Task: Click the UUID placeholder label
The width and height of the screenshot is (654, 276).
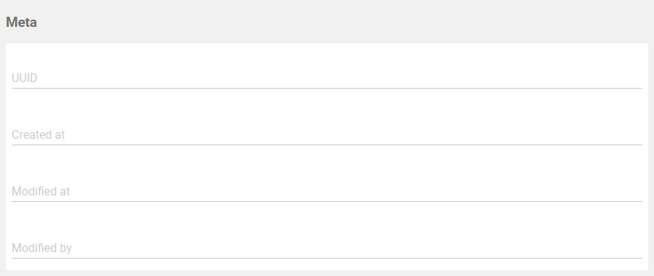Action: (24, 78)
